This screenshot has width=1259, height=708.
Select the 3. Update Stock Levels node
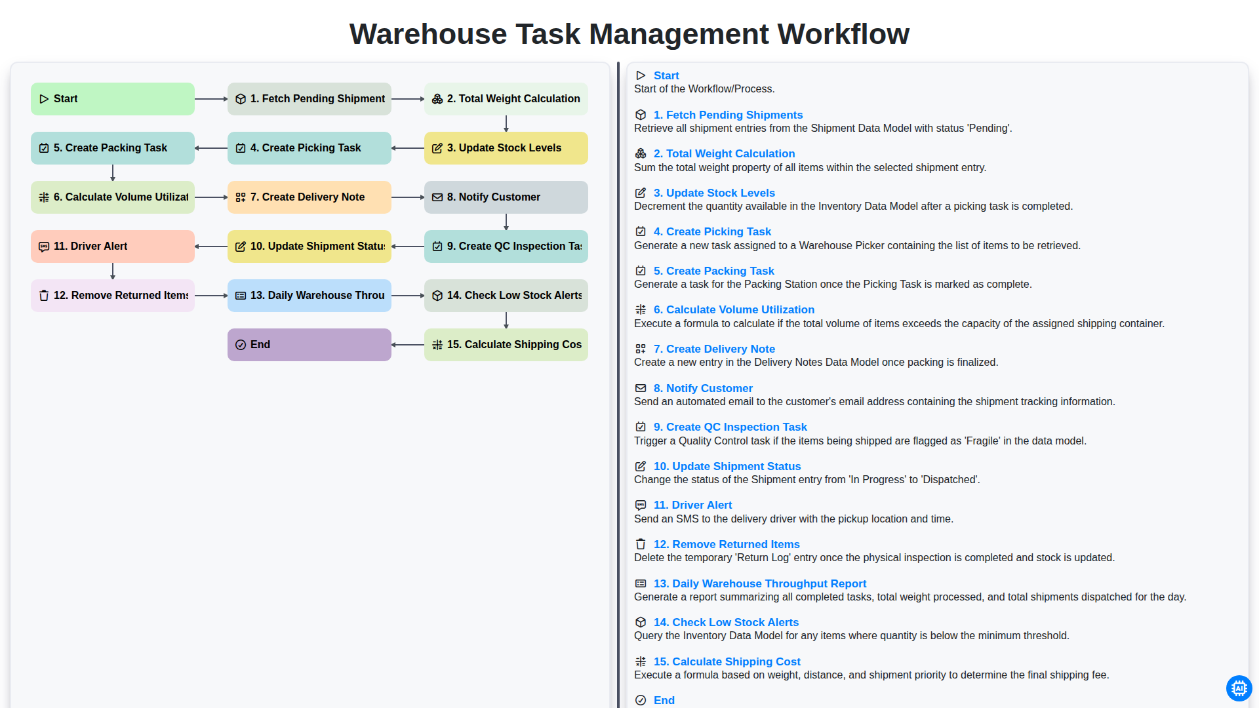click(506, 148)
